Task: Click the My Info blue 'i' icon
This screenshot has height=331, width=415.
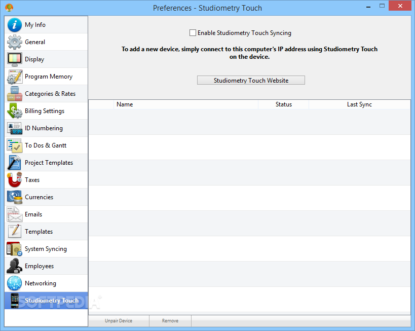Action: pyautogui.click(x=15, y=25)
